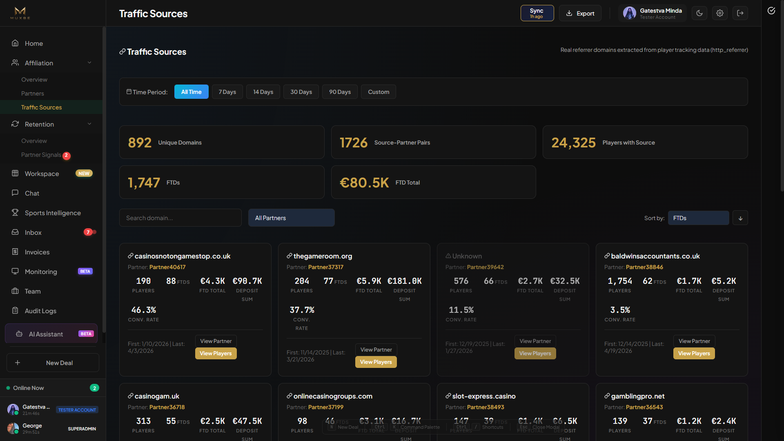Toggle the sort direction arrow button
This screenshot has height=441, width=784.
(x=740, y=218)
